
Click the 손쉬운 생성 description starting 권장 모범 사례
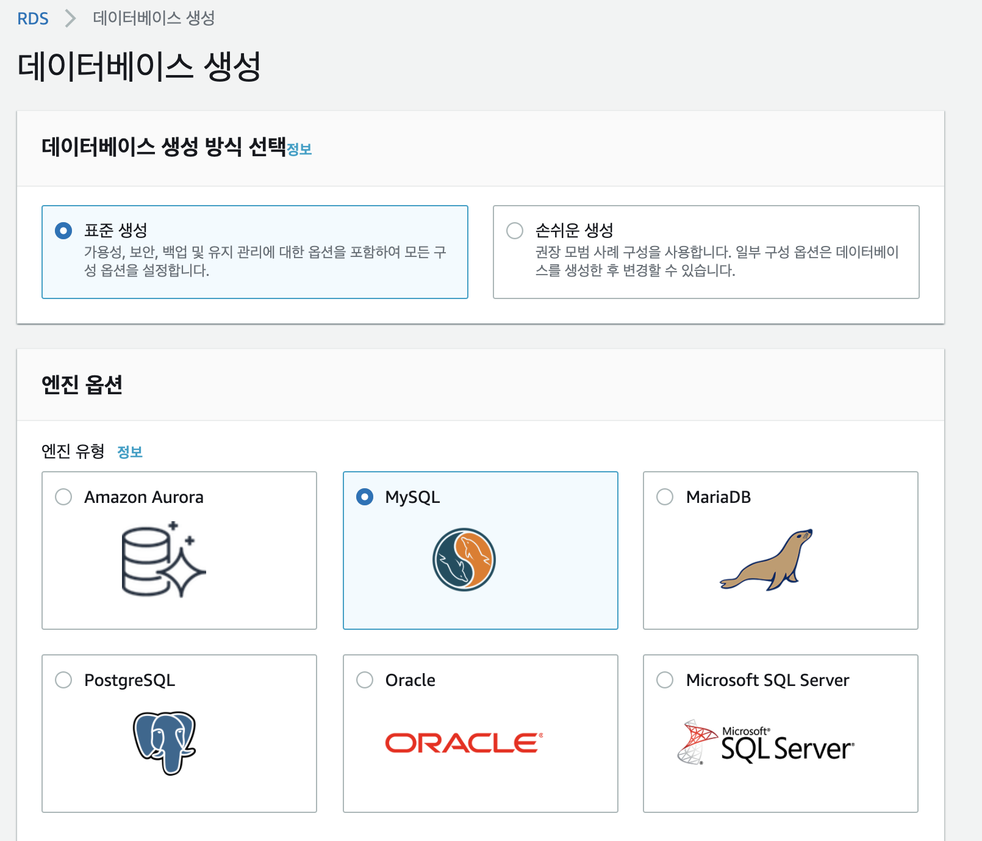(717, 261)
